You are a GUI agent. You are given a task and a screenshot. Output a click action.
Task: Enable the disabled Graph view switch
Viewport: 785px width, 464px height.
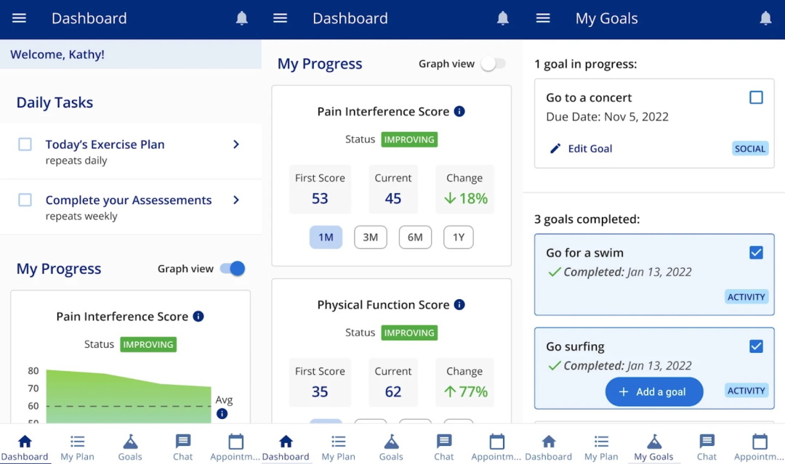(x=493, y=64)
